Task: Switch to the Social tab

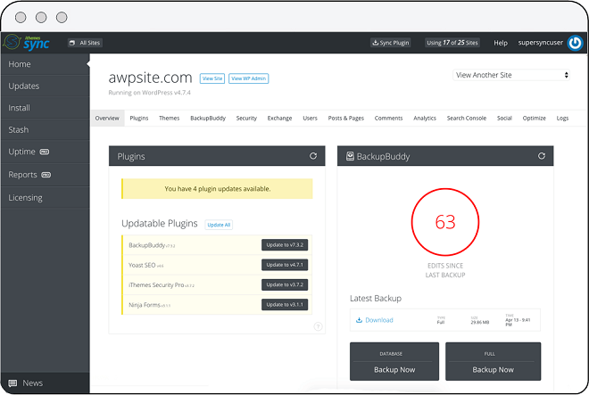Action: tap(504, 119)
